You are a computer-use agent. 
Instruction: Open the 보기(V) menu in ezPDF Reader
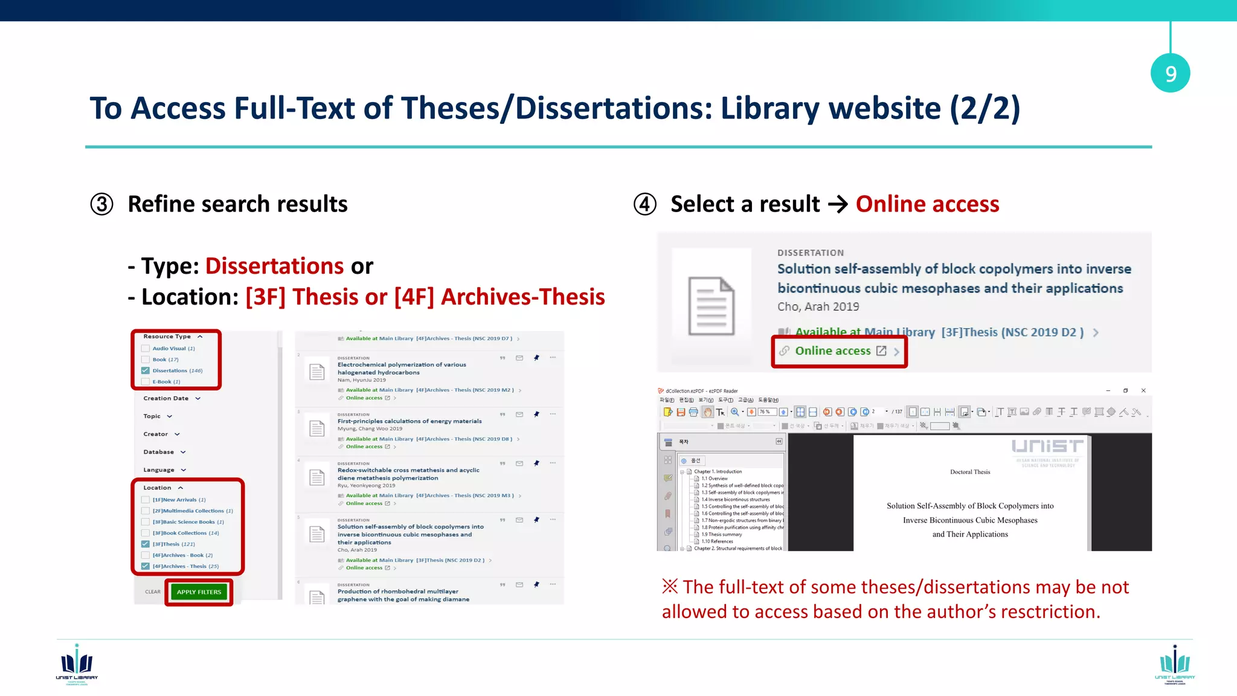[706, 400]
